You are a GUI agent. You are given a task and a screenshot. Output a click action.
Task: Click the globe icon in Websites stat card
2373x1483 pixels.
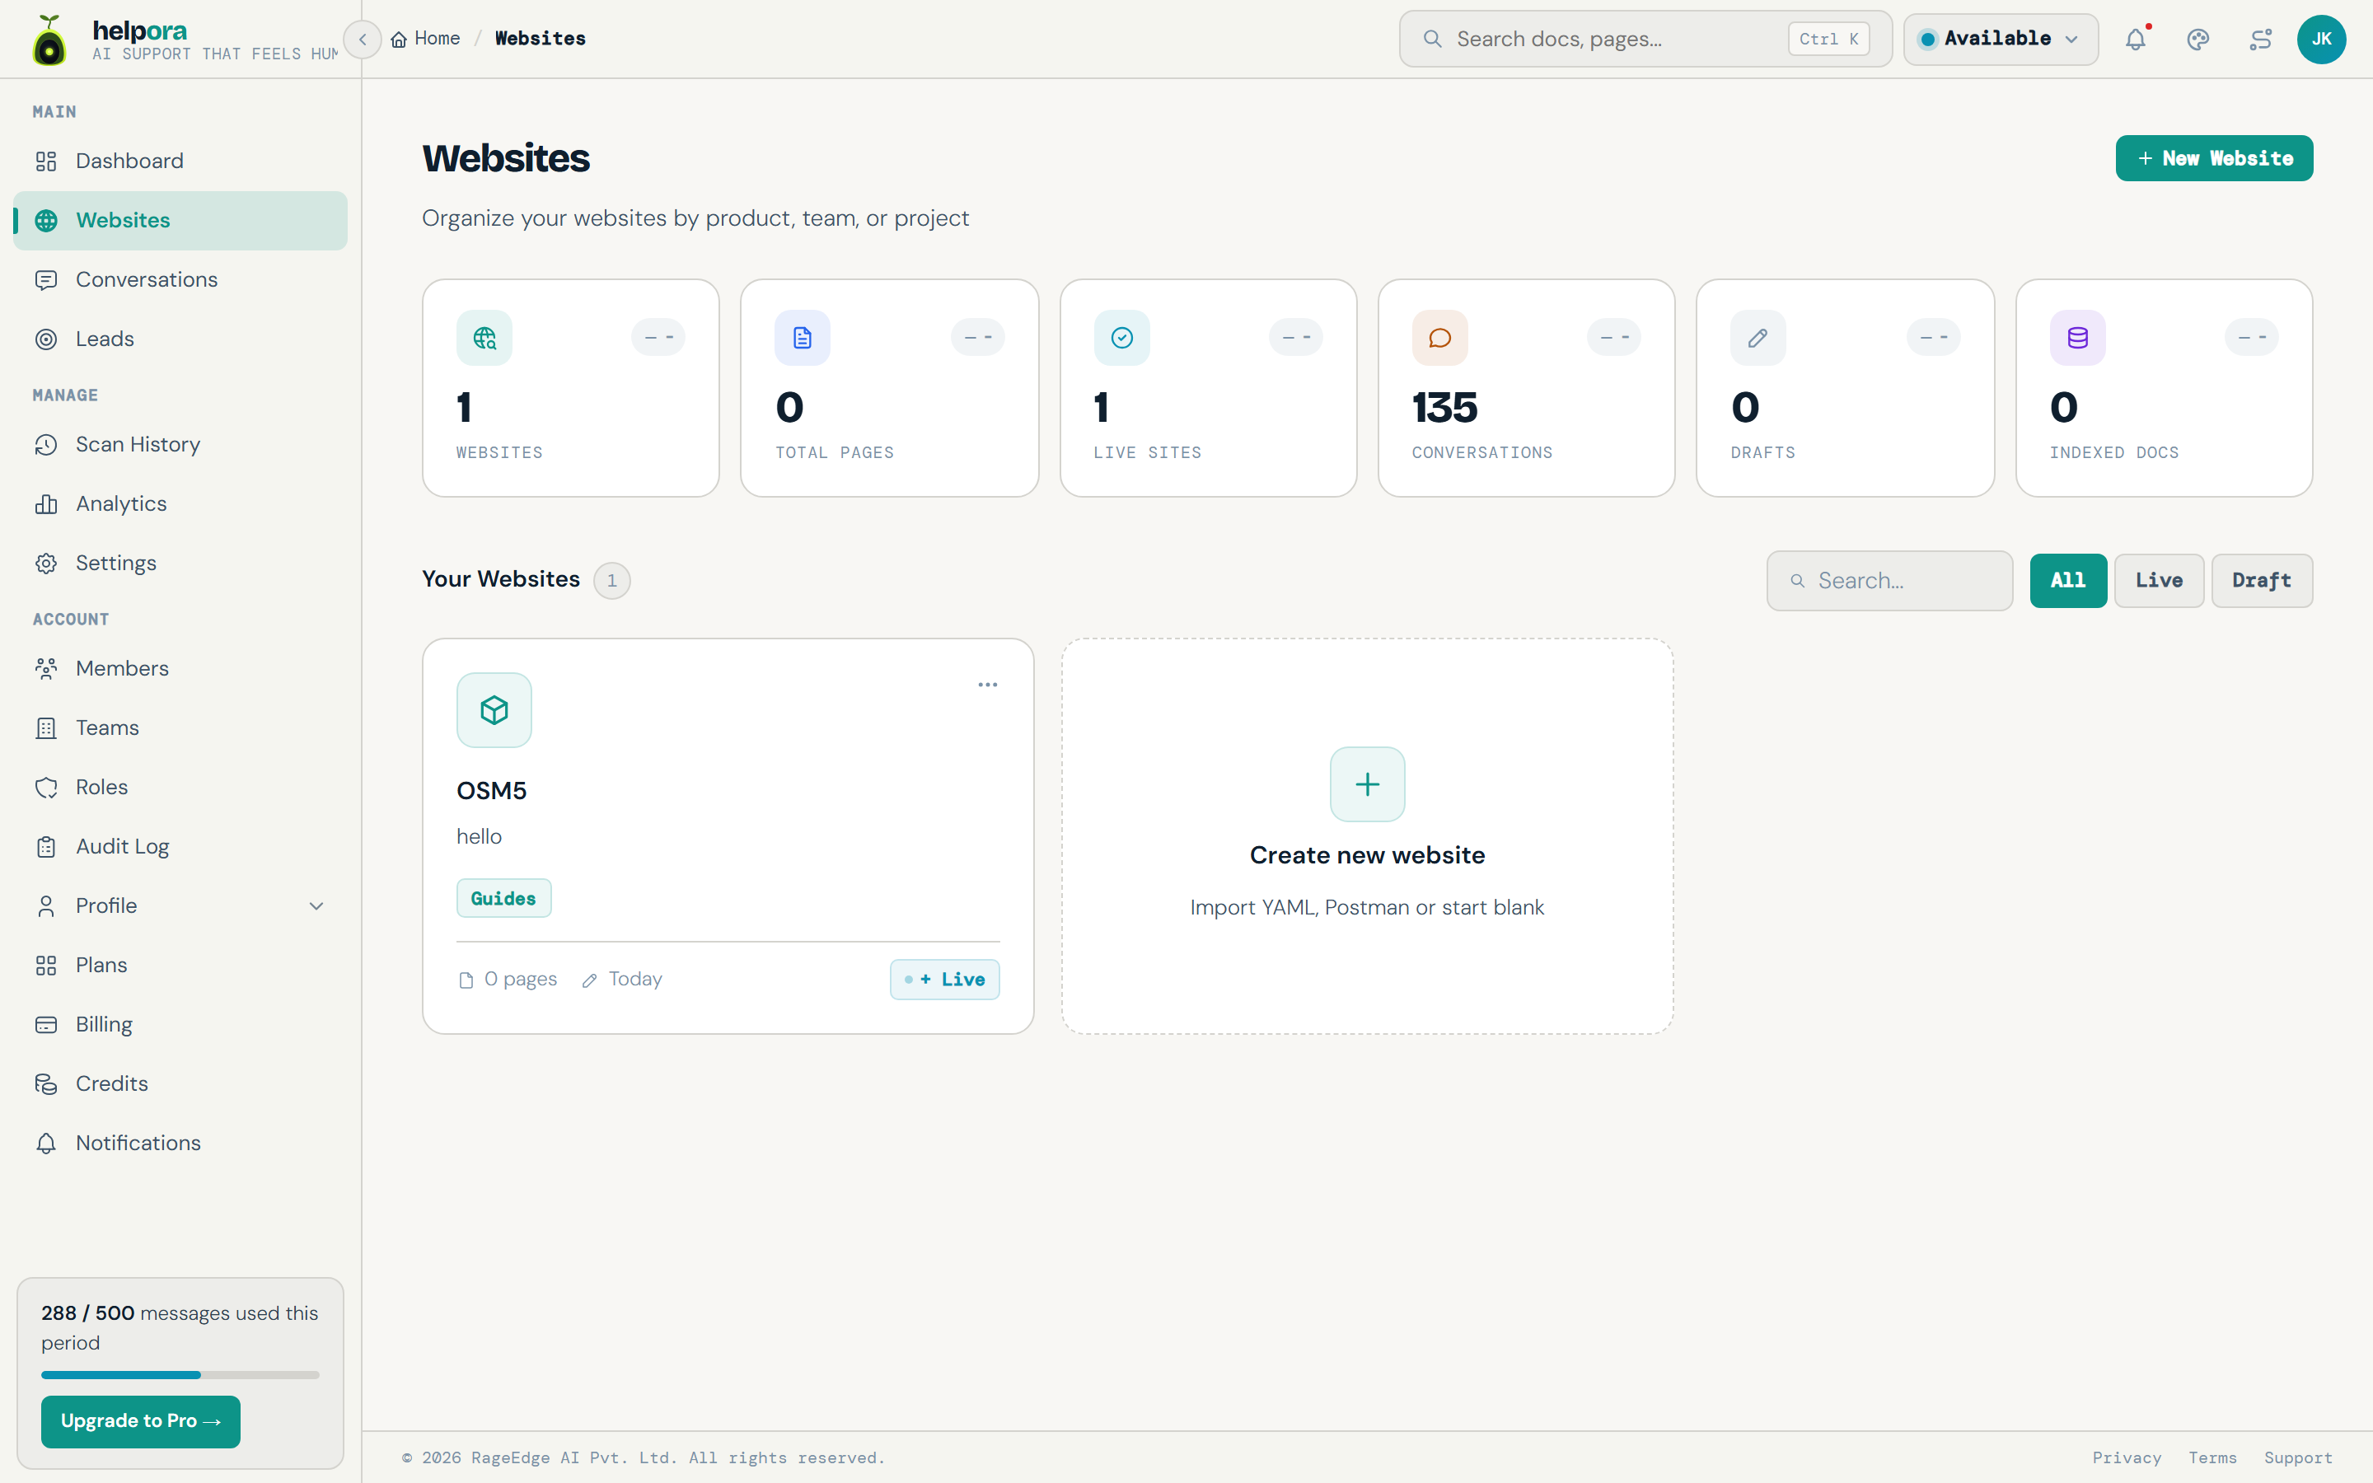[x=484, y=339]
